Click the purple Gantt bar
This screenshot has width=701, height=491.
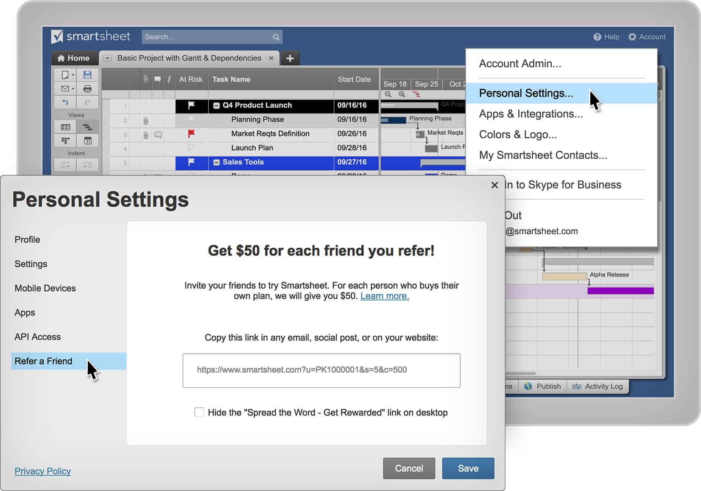click(x=620, y=291)
